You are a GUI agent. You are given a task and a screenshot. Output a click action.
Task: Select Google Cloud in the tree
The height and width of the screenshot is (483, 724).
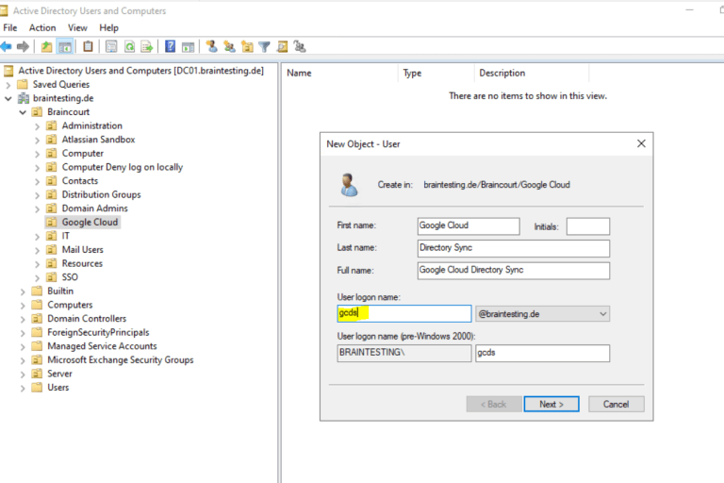click(90, 223)
